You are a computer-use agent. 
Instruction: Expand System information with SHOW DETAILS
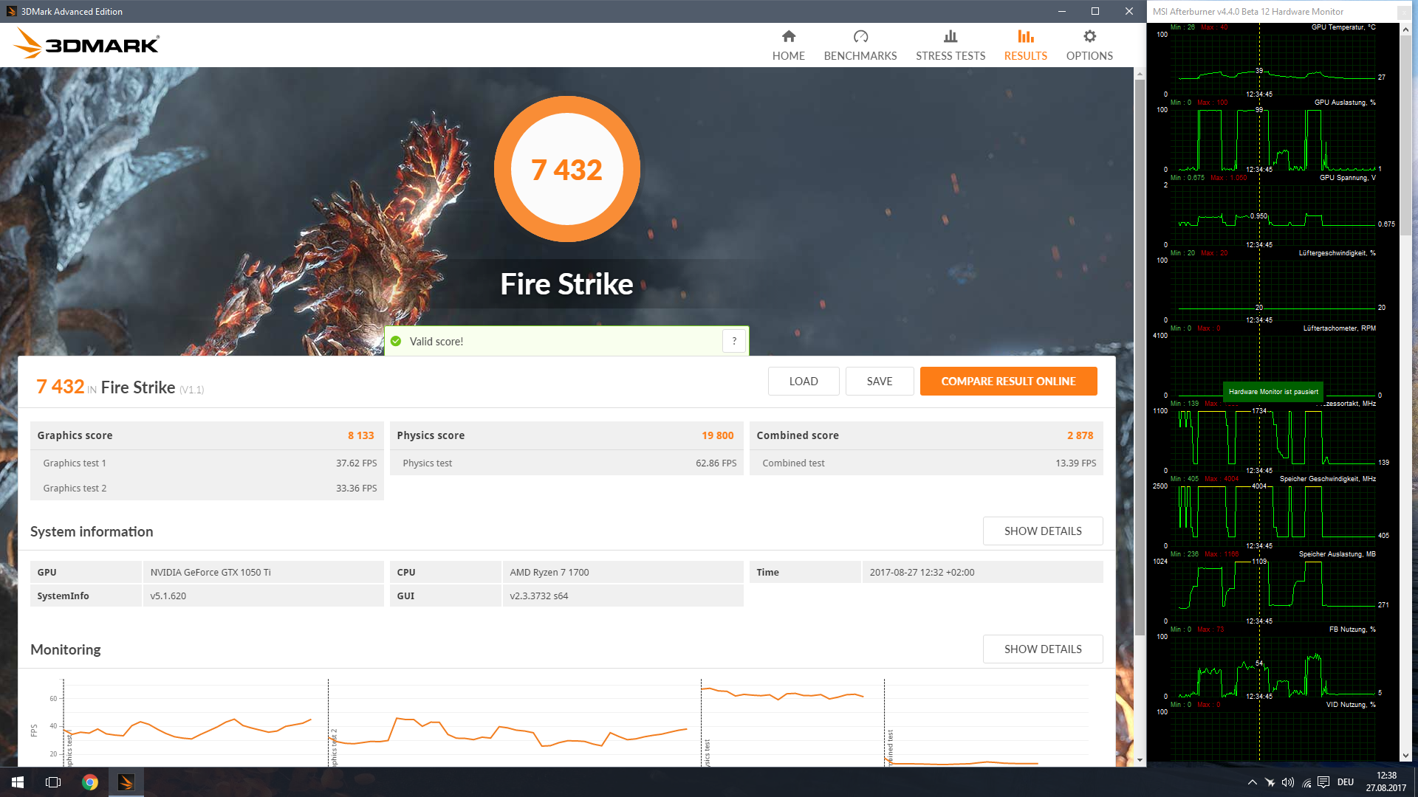pyautogui.click(x=1042, y=531)
